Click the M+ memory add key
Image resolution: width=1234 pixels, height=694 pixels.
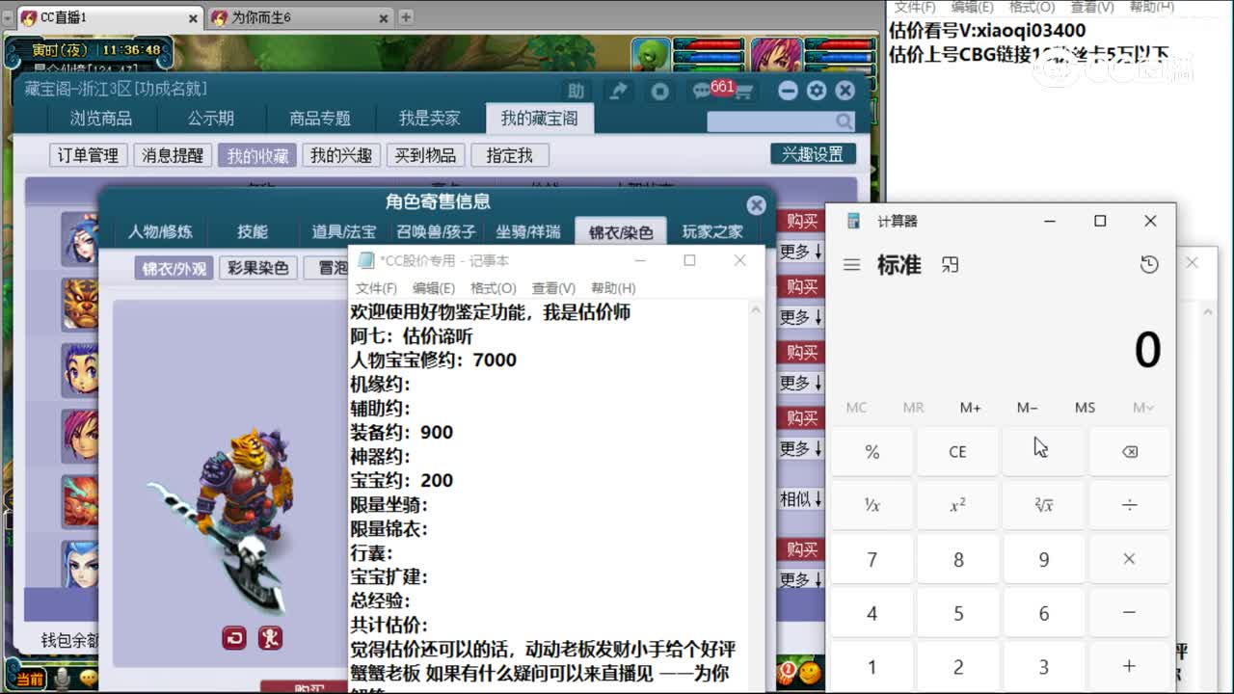click(x=970, y=408)
